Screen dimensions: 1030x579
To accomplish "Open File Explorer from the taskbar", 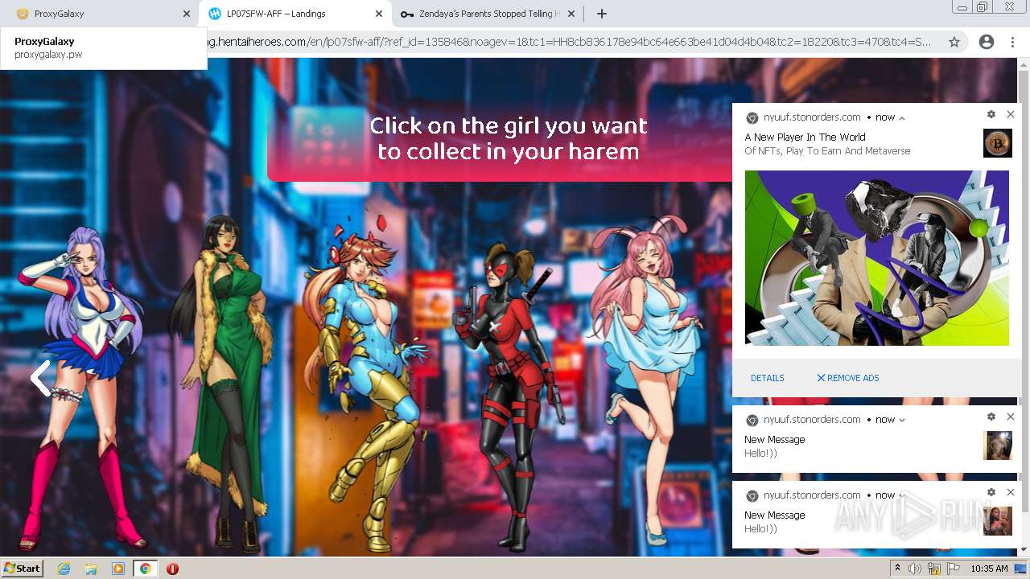I will click(91, 569).
